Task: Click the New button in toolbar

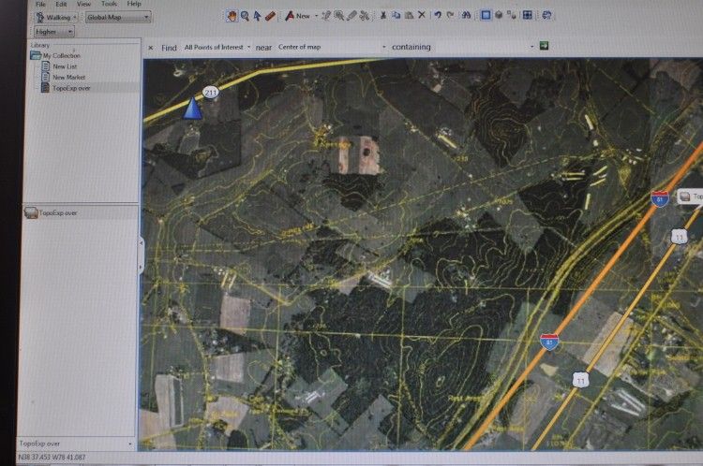Action: pyautogui.click(x=298, y=16)
